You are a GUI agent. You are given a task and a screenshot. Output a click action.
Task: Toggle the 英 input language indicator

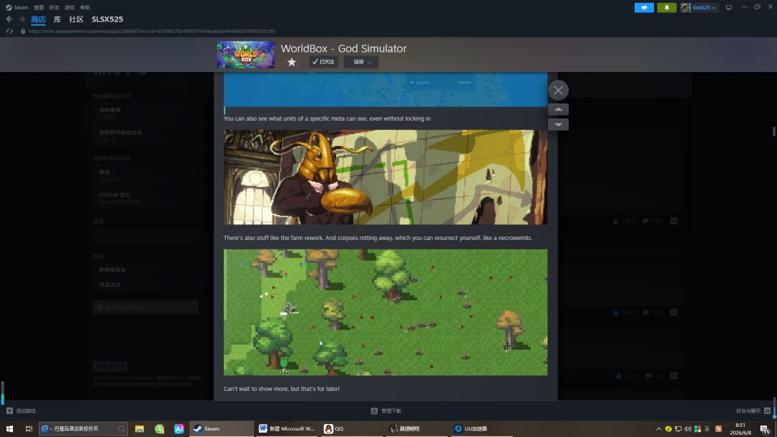707,429
